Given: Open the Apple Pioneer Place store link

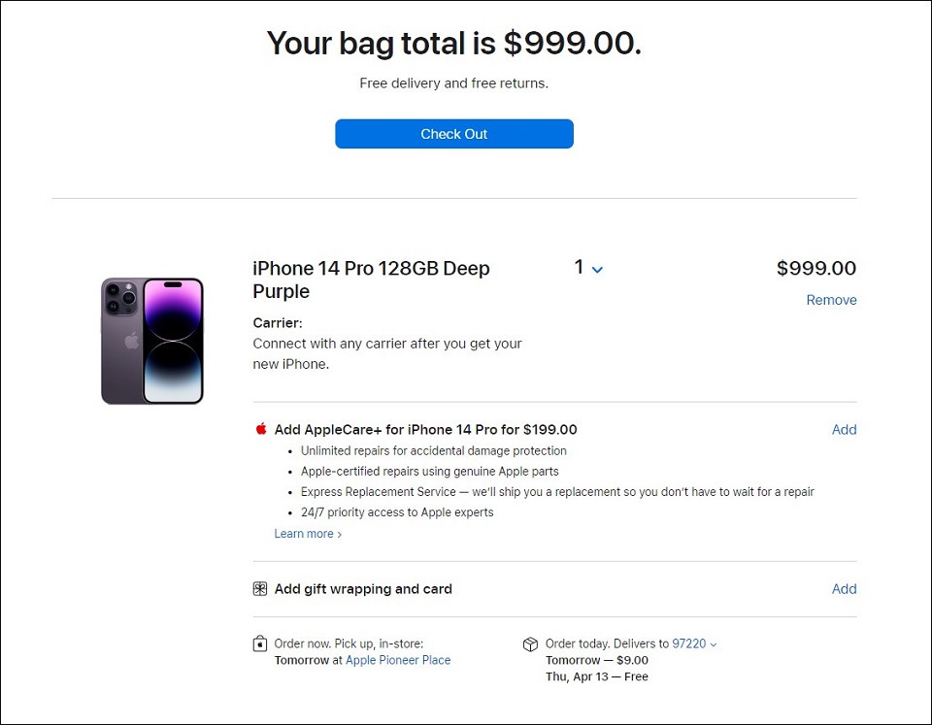Looking at the screenshot, I should (398, 660).
